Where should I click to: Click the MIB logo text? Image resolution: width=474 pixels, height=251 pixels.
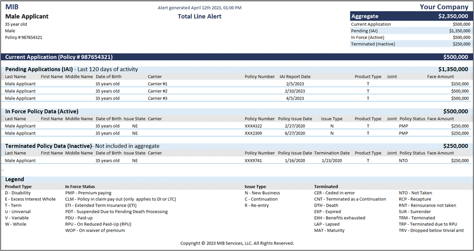click(13, 7)
